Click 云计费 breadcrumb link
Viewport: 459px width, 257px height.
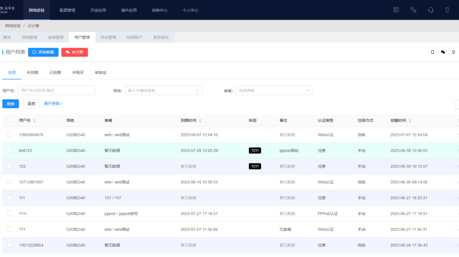33,26
